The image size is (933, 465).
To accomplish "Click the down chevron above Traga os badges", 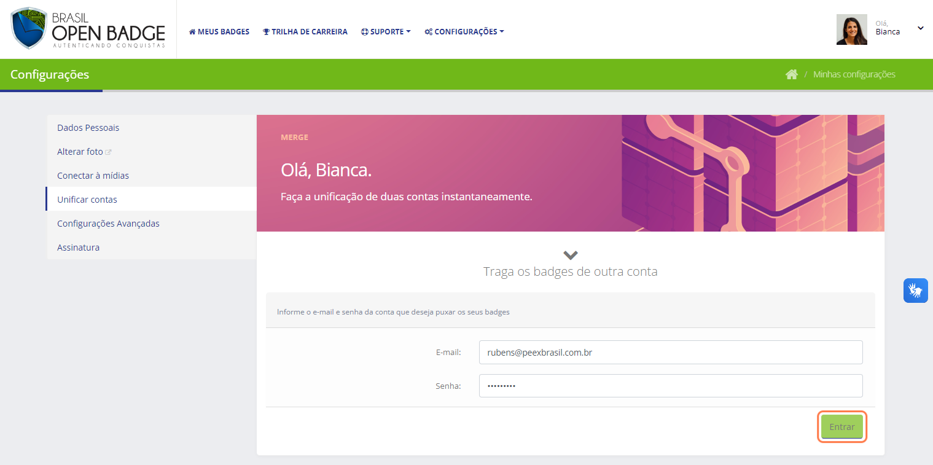I will point(571,255).
